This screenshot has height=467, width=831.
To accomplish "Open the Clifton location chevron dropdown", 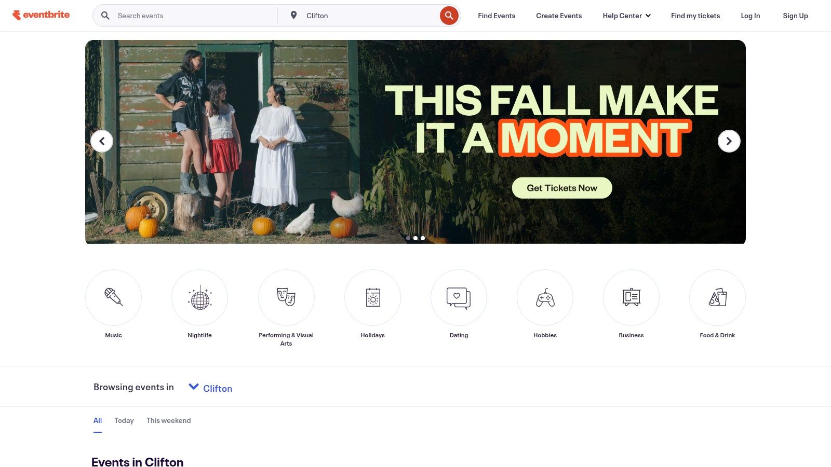I will (x=194, y=387).
